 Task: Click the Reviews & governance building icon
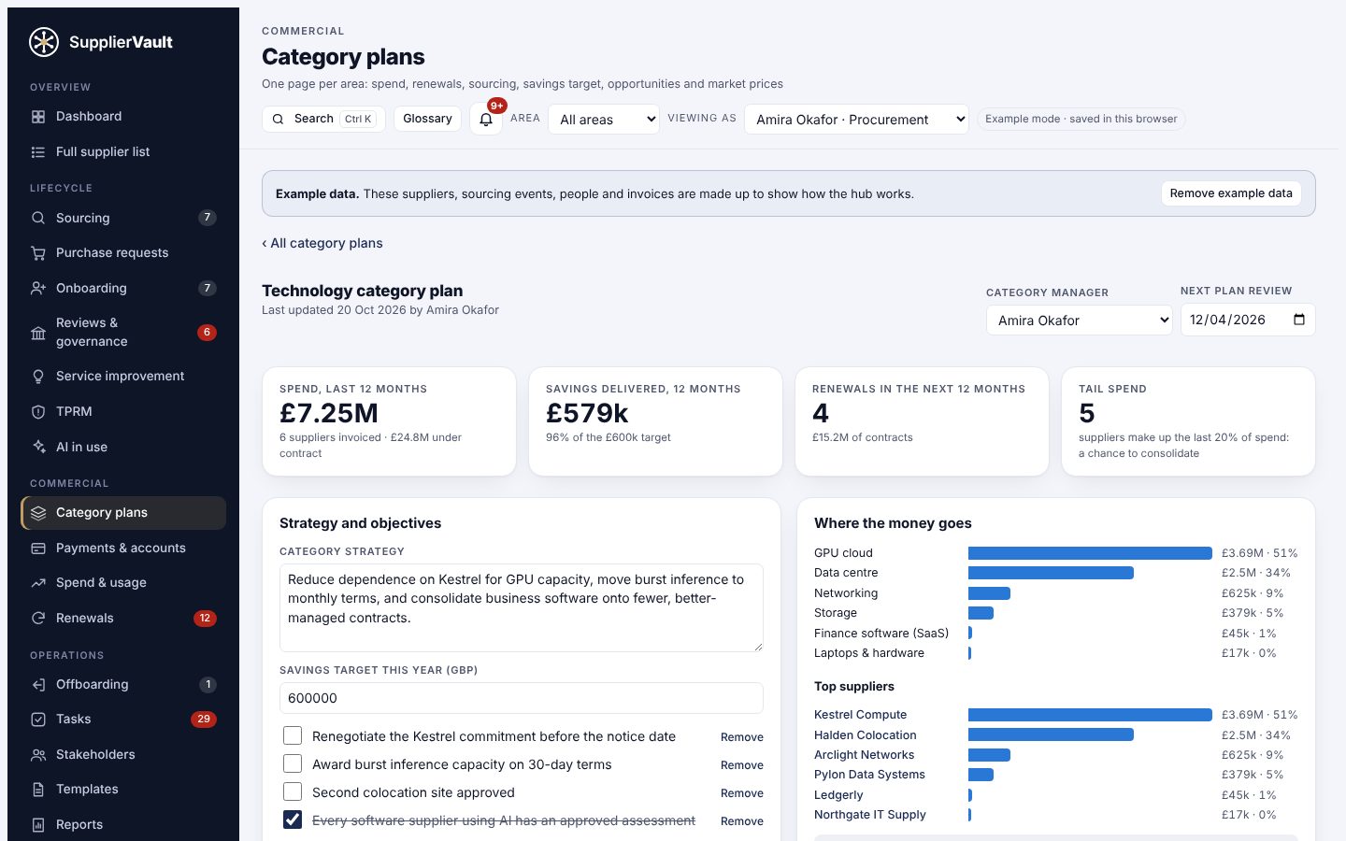tap(38, 333)
